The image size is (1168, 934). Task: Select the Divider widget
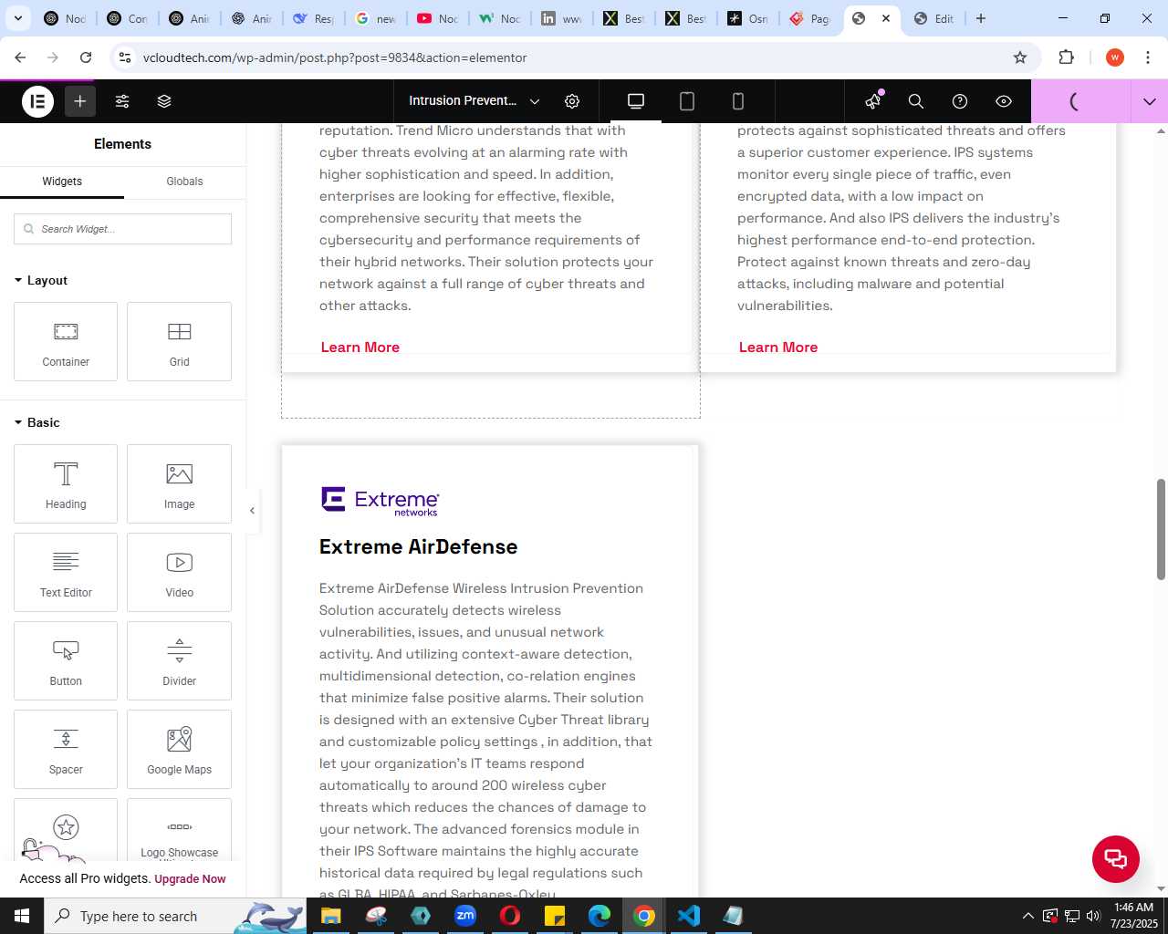[x=179, y=661]
